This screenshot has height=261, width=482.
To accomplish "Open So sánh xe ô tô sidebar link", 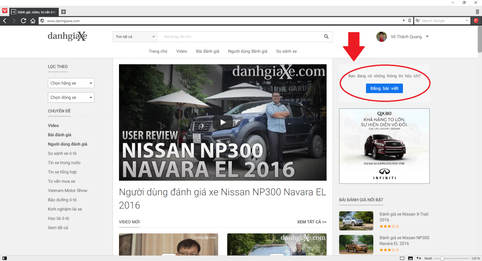I will [62, 153].
